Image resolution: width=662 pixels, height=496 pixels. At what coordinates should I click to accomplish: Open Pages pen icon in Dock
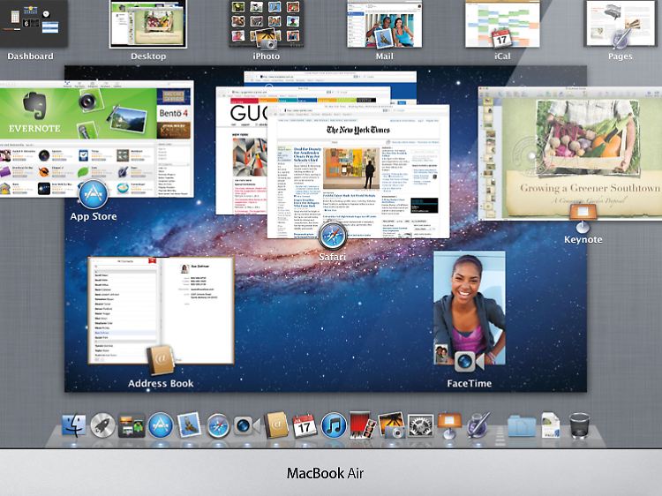478,425
